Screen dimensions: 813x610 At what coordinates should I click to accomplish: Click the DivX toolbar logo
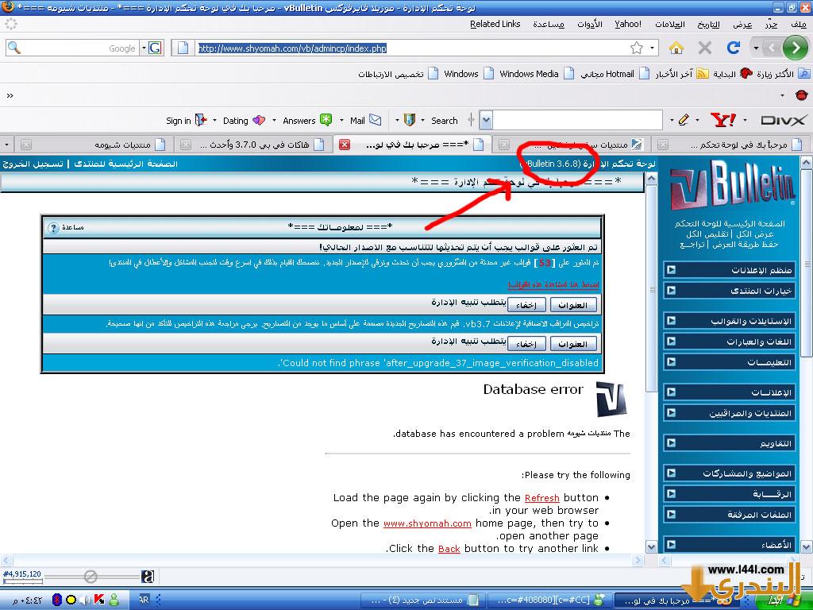[784, 121]
